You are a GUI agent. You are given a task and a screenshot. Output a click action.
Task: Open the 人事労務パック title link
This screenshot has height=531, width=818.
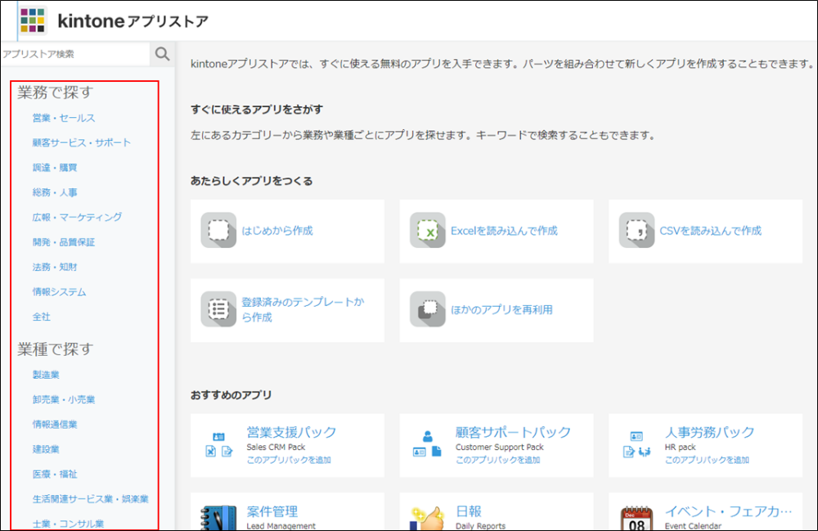click(709, 432)
